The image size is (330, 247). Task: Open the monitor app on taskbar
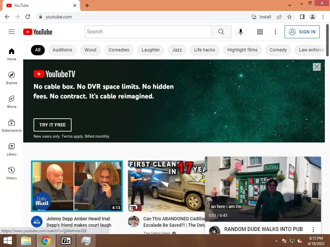[x=86, y=241]
